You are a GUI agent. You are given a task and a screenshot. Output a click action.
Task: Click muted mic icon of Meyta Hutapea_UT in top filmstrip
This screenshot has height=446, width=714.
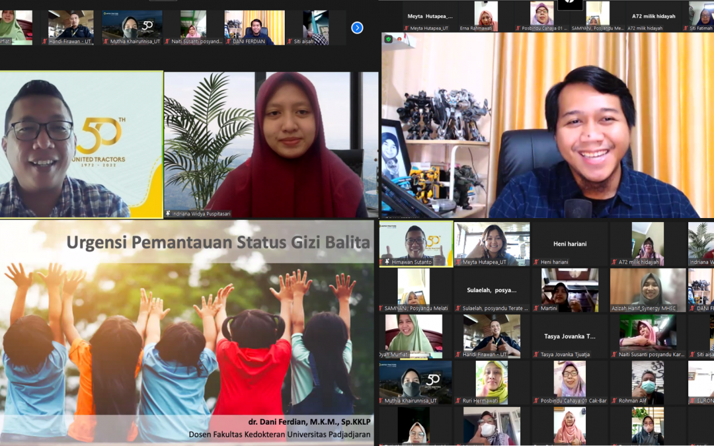point(407,28)
